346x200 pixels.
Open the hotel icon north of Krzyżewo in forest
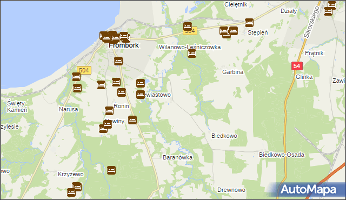coord(111,170)
